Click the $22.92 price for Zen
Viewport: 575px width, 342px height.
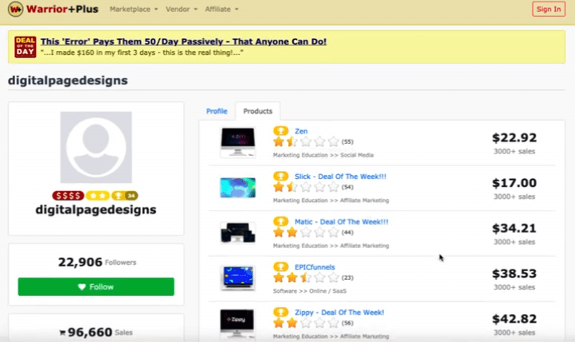click(514, 138)
